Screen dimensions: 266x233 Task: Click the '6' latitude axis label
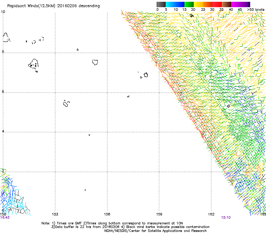(3, 91)
